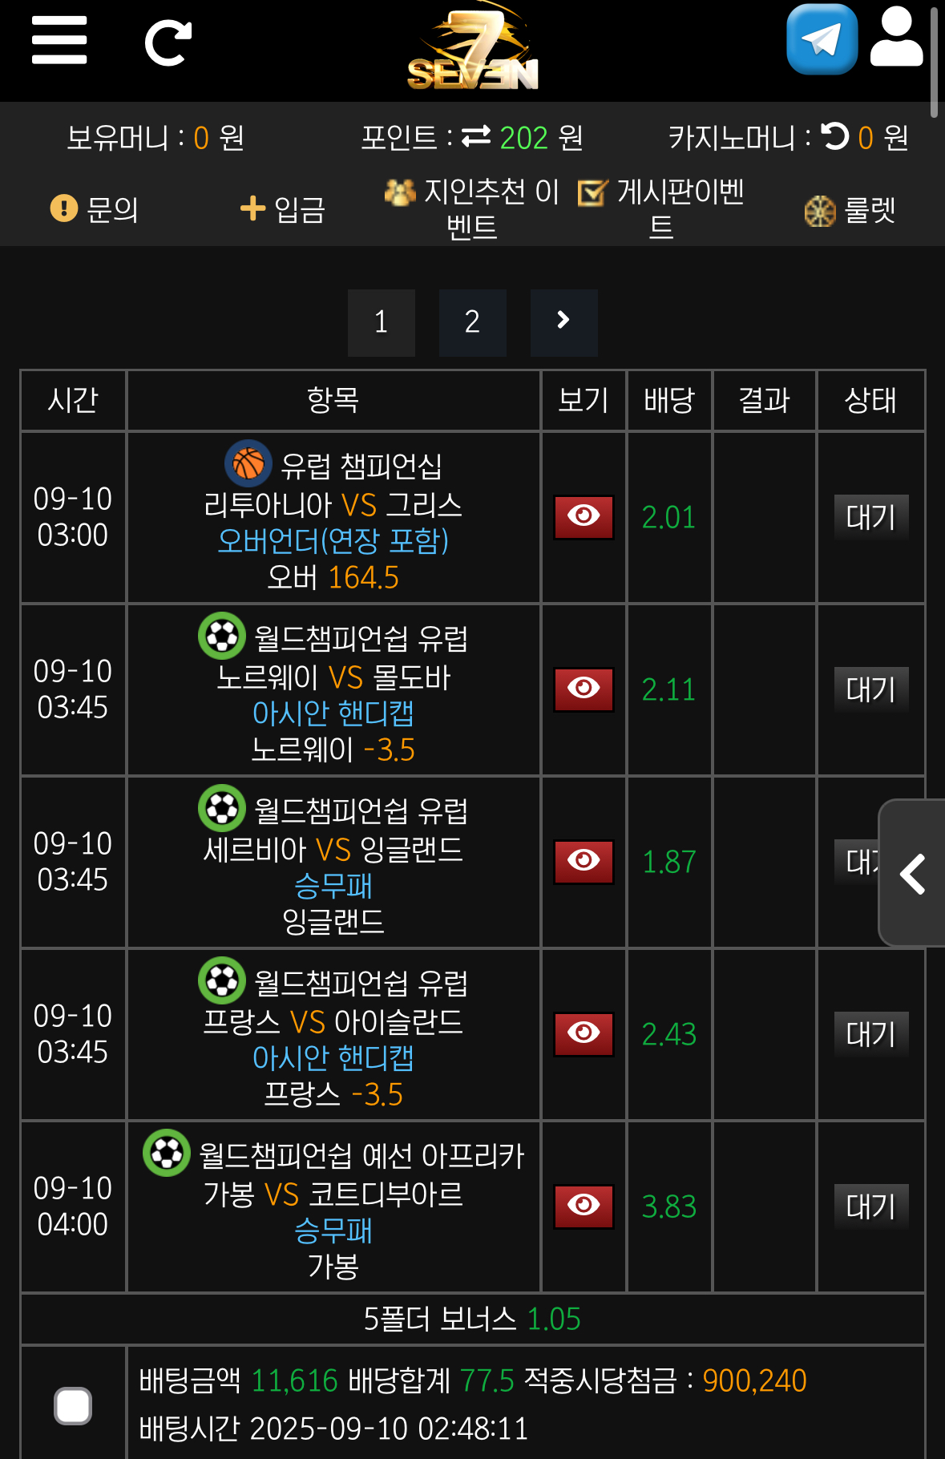Open the 게시판이벤트 menu item
This screenshot has width=945, height=1459.
coord(661,209)
